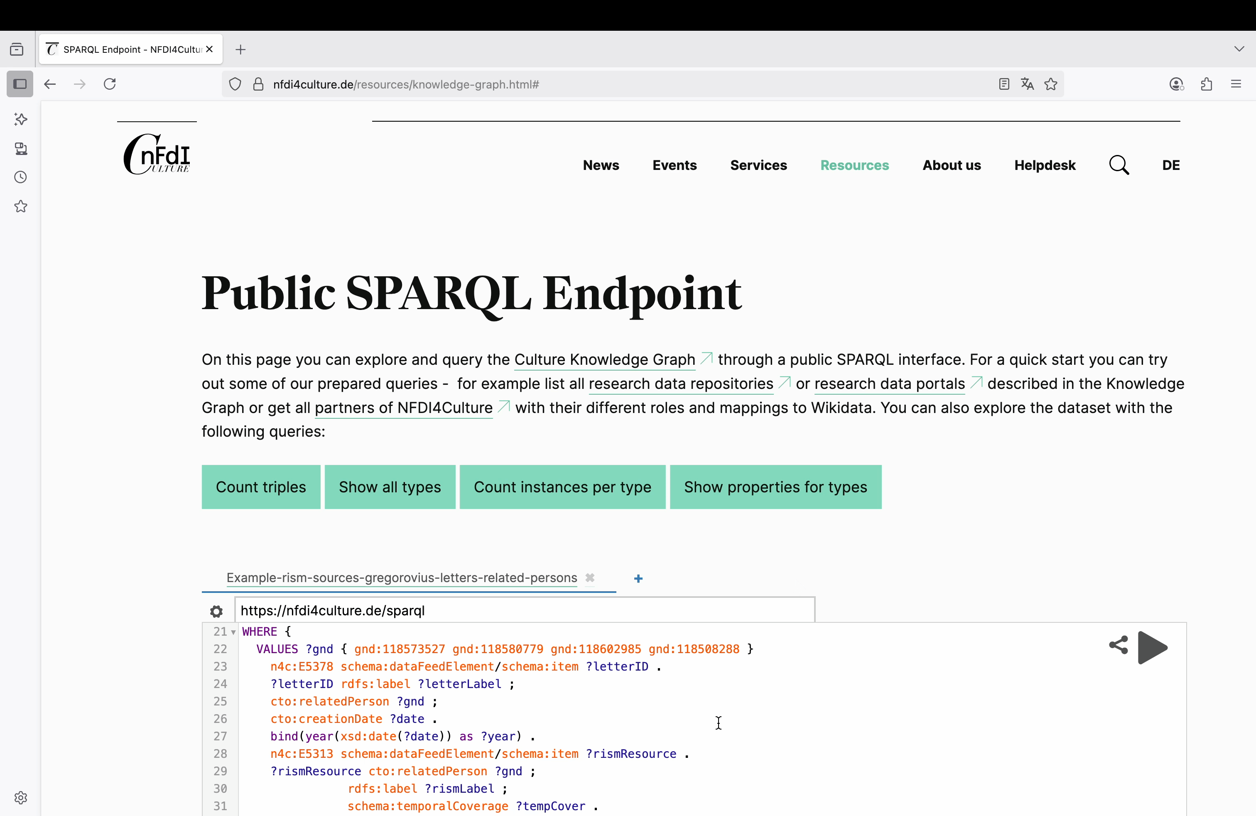Open the About us menu
The height and width of the screenshot is (816, 1256).
pos(952,165)
